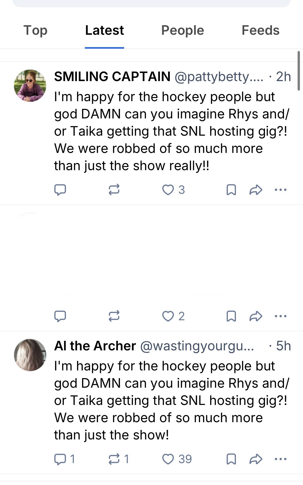This screenshot has height=485, width=303.
Task: Repost SMILING CAPTAIN's post
Action: point(114,190)
